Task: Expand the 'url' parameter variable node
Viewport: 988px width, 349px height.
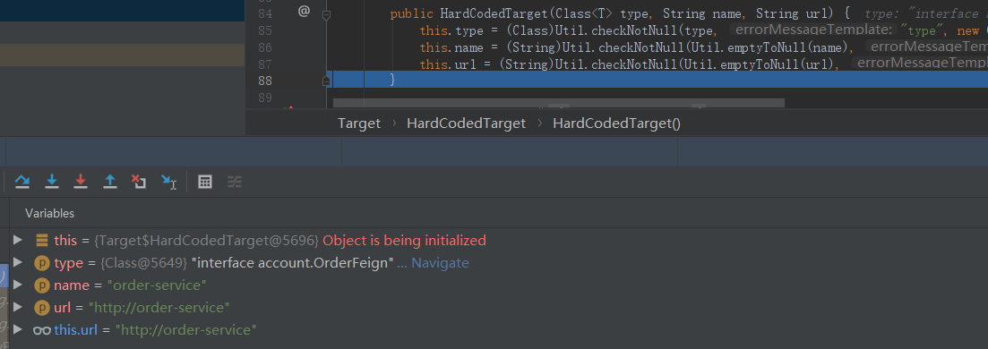Action: coord(18,308)
